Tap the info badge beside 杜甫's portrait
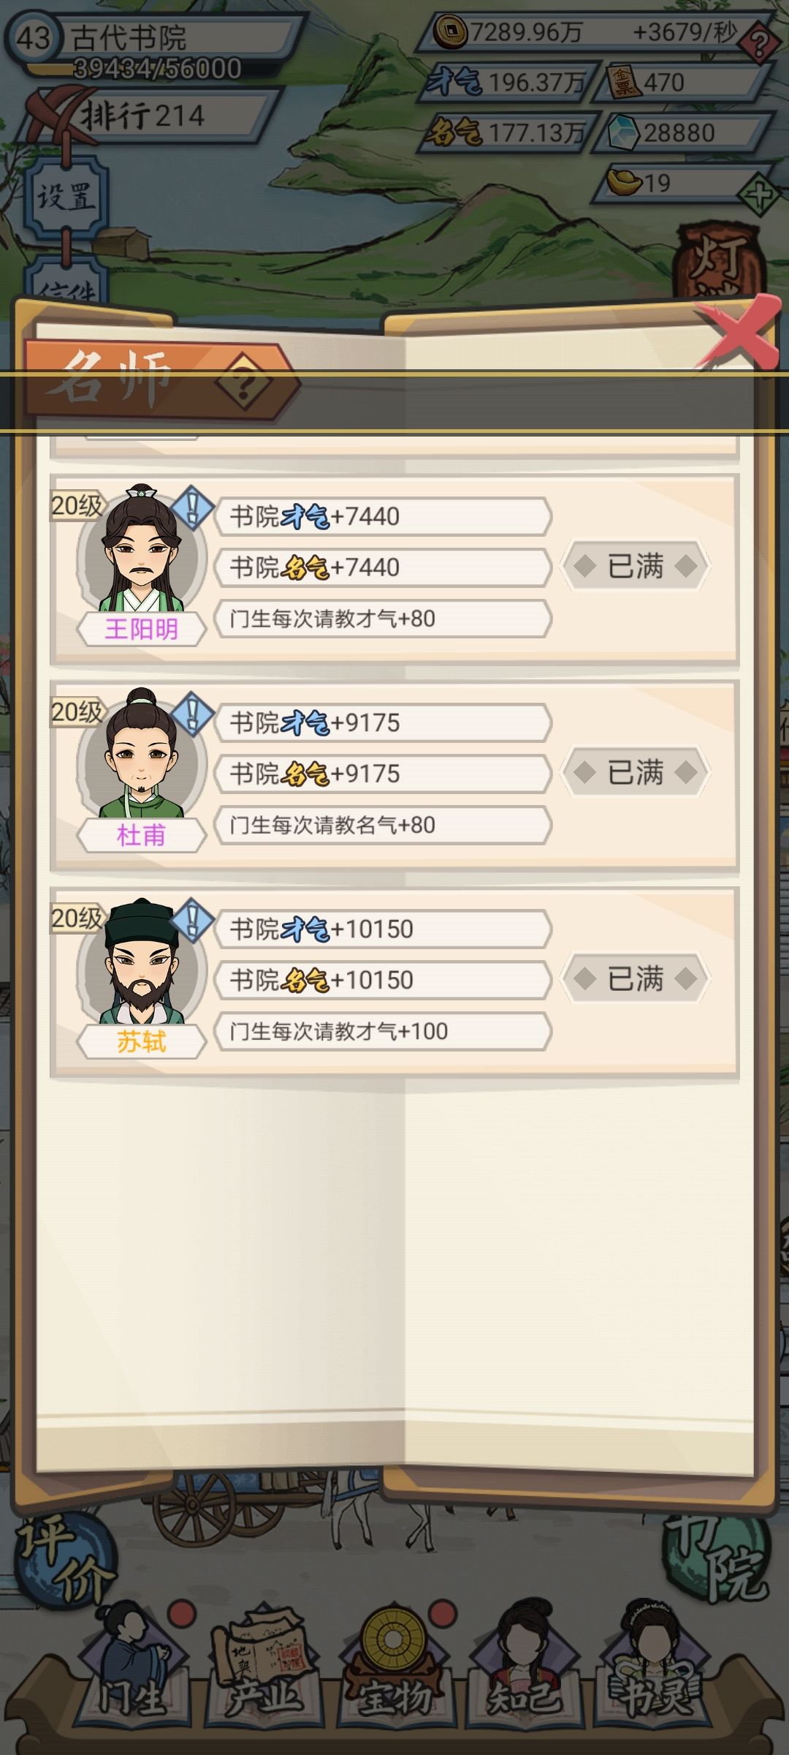The height and width of the screenshot is (1755, 789). (192, 713)
